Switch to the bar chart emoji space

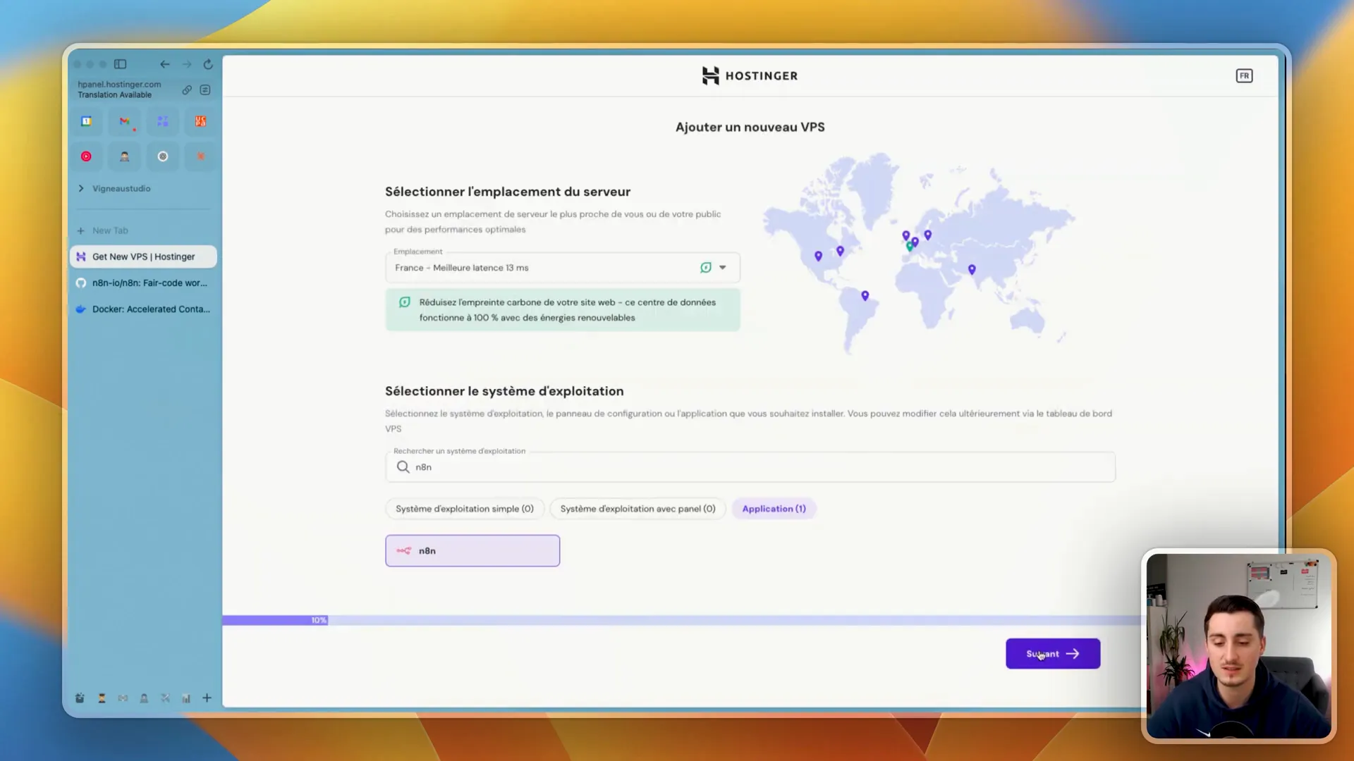[186, 698]
